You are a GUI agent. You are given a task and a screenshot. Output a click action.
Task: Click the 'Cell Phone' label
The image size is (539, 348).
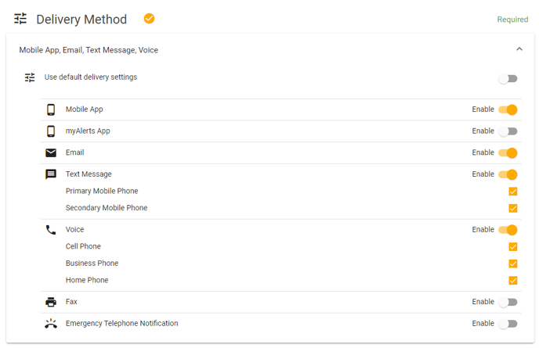[x=83, y=246]
